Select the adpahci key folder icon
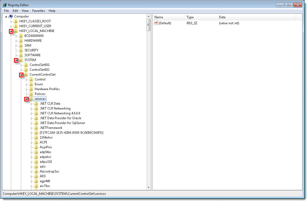 [36, 157]
